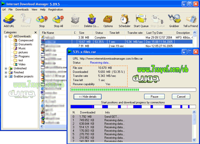Open Options from the toolbar
Screen dimensions: 200x144
point(108,20)
